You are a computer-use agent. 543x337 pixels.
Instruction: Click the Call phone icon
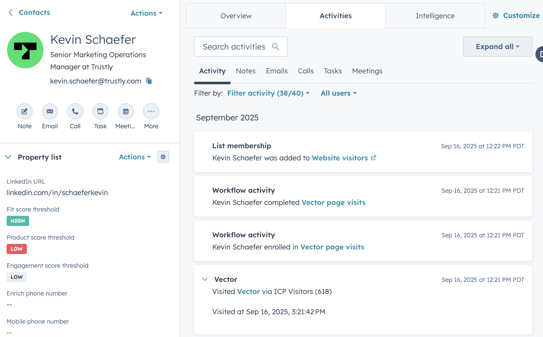pos(75,111)
